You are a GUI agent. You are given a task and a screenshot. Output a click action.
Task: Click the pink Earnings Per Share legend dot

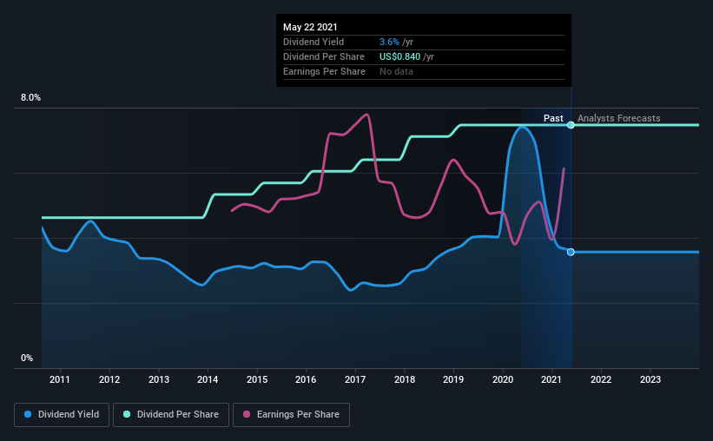click(x=246, y=415)
